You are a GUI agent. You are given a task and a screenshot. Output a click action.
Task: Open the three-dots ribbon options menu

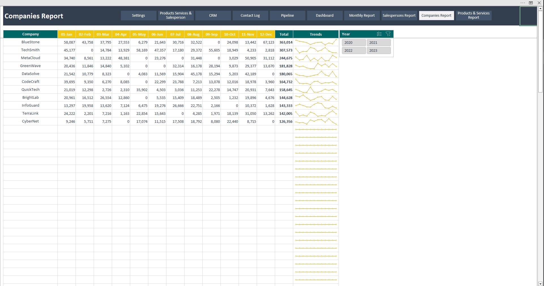[x=522, y=3]
